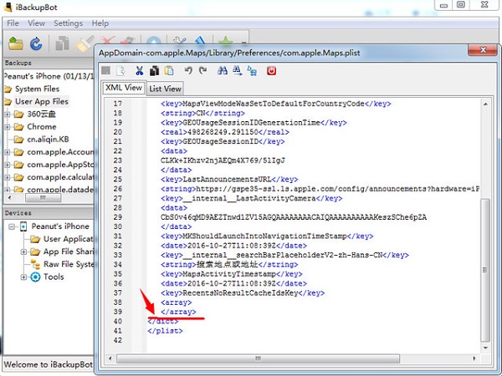Click the iPhone device icon beside Peanut's iPhone

click(23, 226)
